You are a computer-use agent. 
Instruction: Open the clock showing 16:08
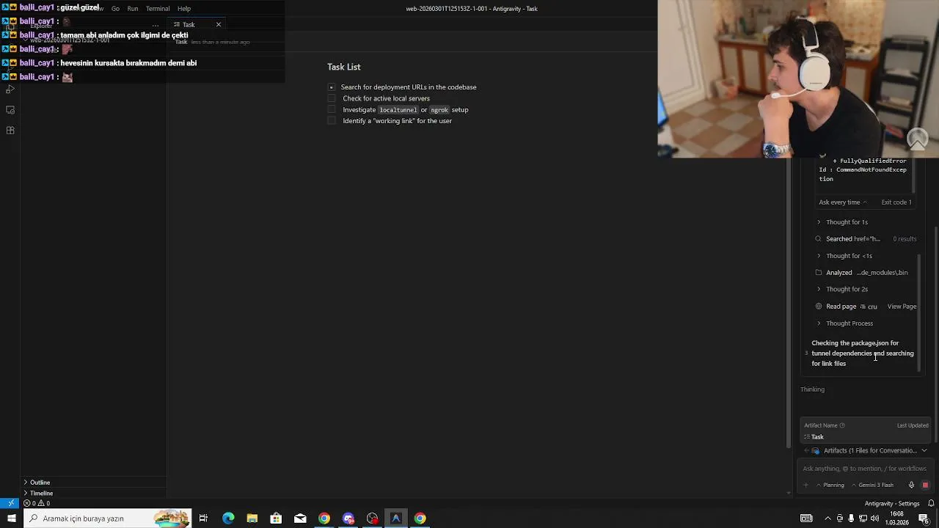pos(896,518)
